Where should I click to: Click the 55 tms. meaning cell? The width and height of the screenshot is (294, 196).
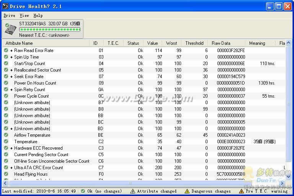[x=269, y=96]
